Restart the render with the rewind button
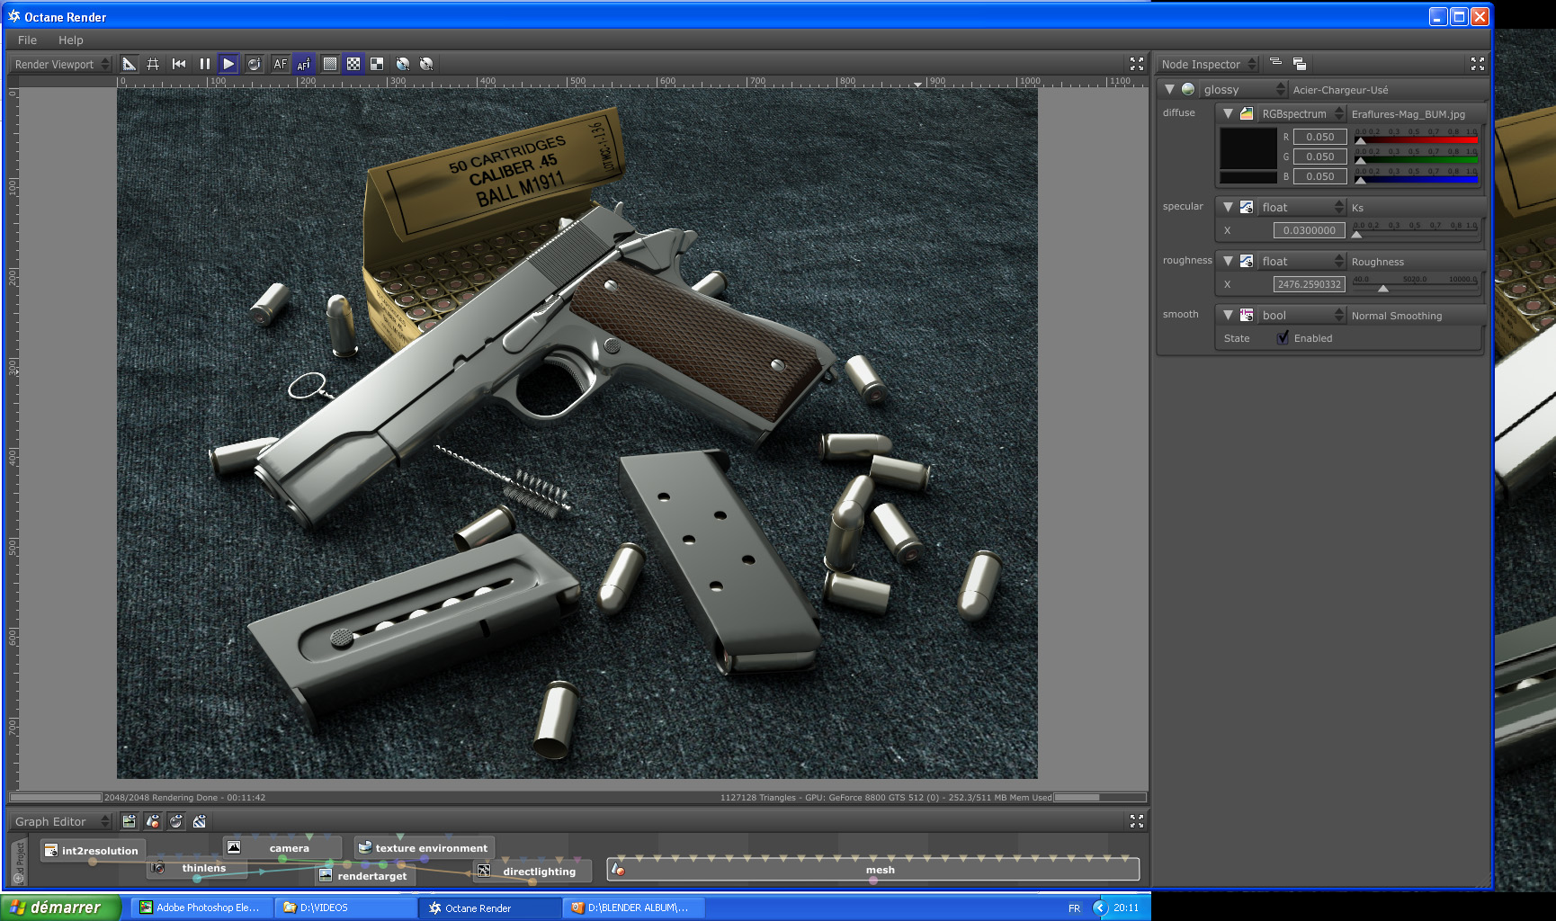The image size is (1556, 921). (x=179, y=64)
